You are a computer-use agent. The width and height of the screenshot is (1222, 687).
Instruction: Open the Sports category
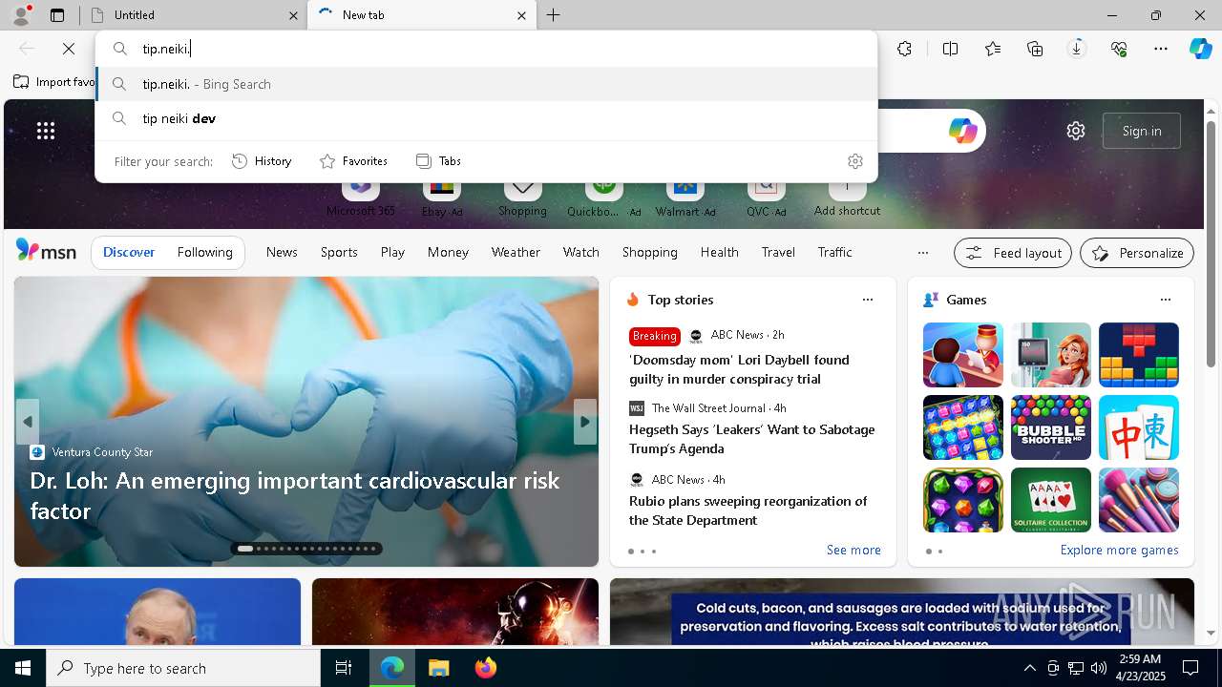[339, 252]
